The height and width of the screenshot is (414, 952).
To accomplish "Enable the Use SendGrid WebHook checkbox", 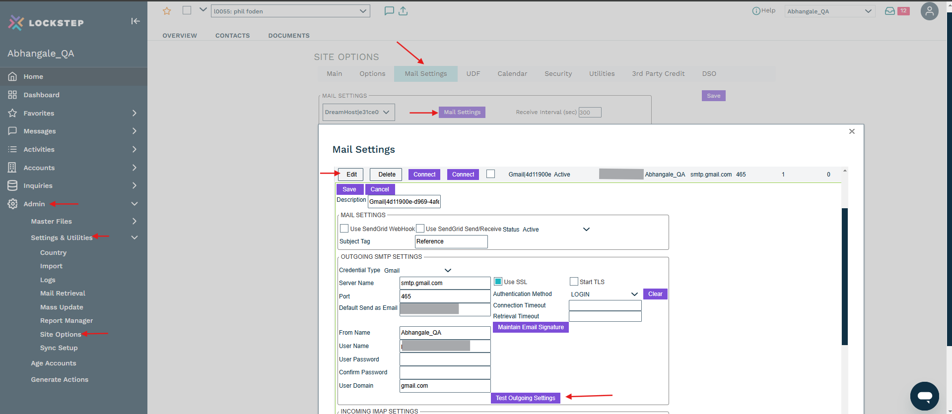I will coord(344,229).
